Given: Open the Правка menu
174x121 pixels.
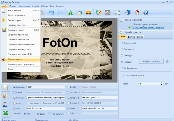Looking at the screenshot, I should pyautogui.click(x=13, y=6).
